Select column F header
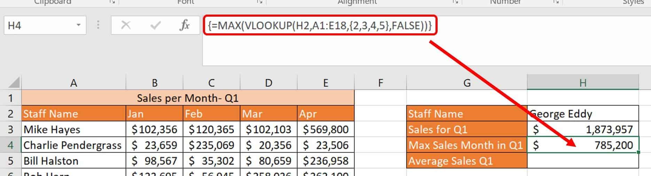Image resolution: width=651 pixels, height=176 pixels. [380, 83]
